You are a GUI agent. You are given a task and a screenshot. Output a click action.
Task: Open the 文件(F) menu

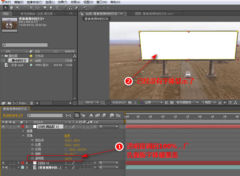click(6, 2)
